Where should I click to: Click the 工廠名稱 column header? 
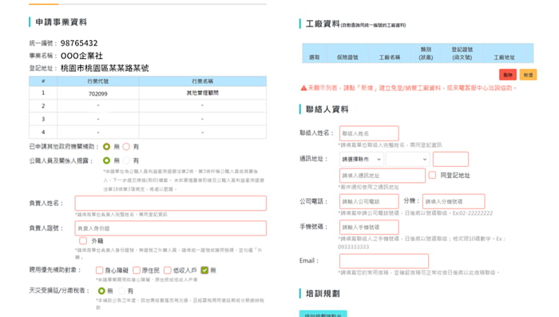tap(390, 57)
